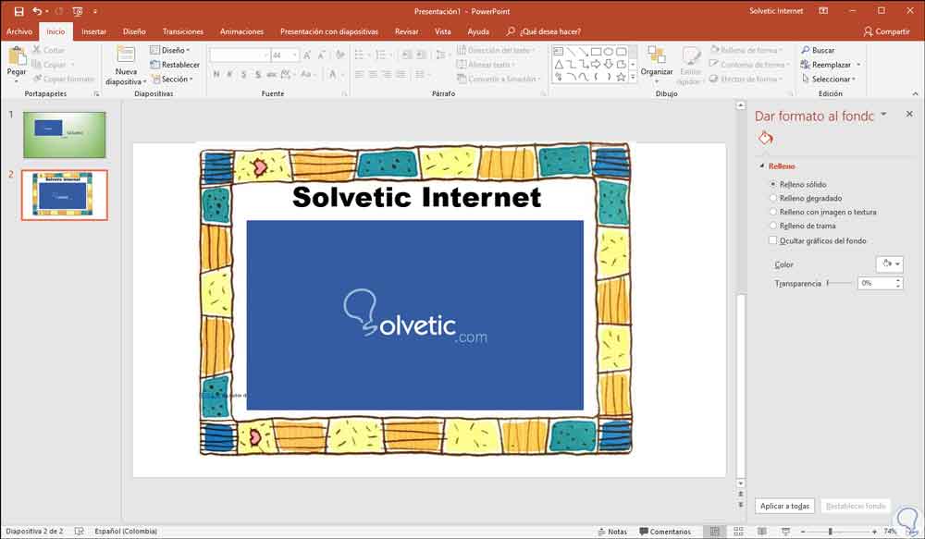The height and width of the screenshot is (539, 925).
Task: Check Ocultar gráficos del fondo
Action: 772,240
